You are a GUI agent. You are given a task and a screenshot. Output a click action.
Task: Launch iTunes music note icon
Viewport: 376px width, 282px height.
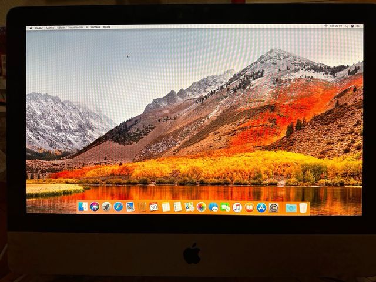click(237, 207)
